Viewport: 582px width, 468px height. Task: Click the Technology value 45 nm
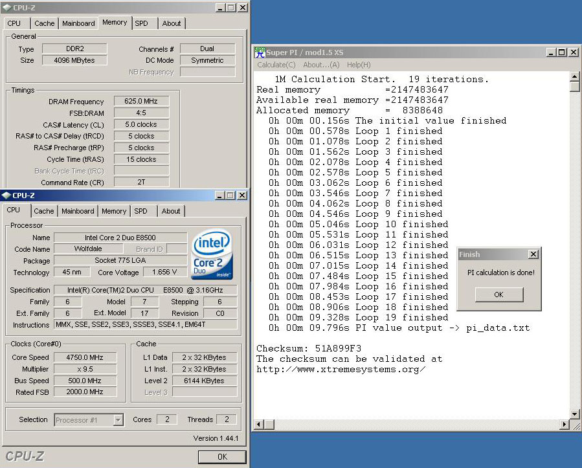coord(72,272)
